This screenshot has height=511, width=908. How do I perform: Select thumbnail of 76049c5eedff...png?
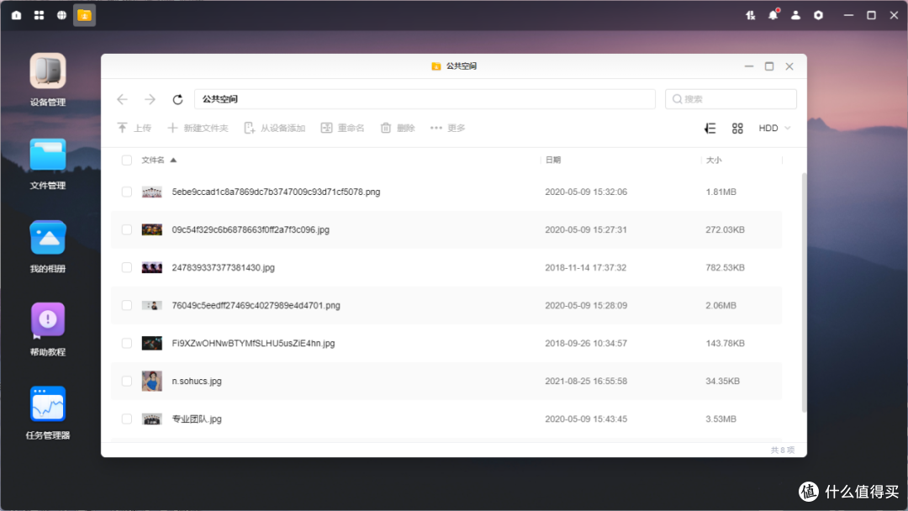[x=151, y=306]
